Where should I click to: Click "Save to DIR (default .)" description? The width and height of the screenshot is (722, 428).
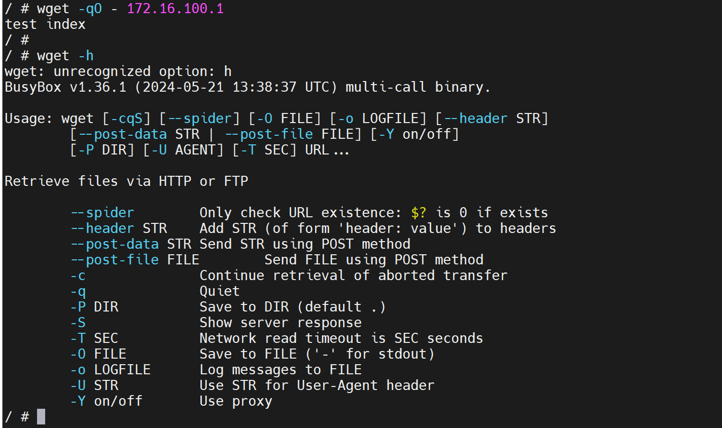point(292,307)
